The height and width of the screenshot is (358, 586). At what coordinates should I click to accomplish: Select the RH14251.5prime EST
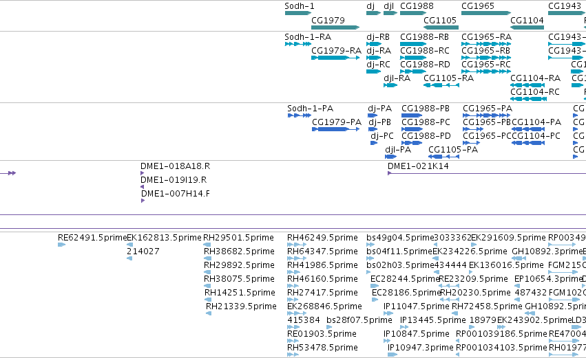click(x=208, y=300)
